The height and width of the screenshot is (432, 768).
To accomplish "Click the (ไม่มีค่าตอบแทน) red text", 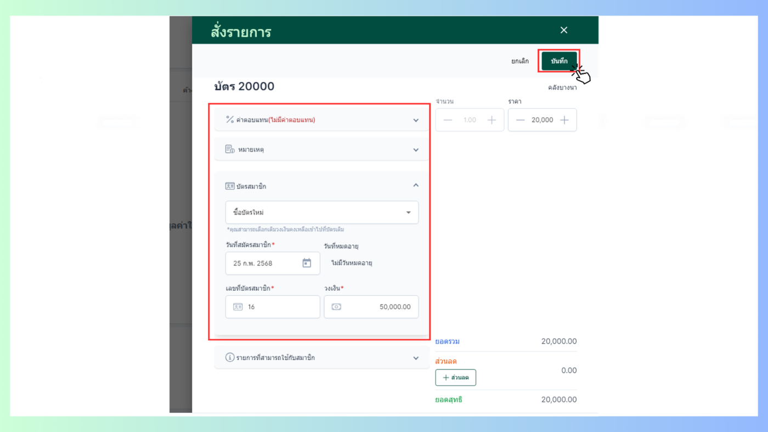I will pyautogui.click(x=291, y=120).
